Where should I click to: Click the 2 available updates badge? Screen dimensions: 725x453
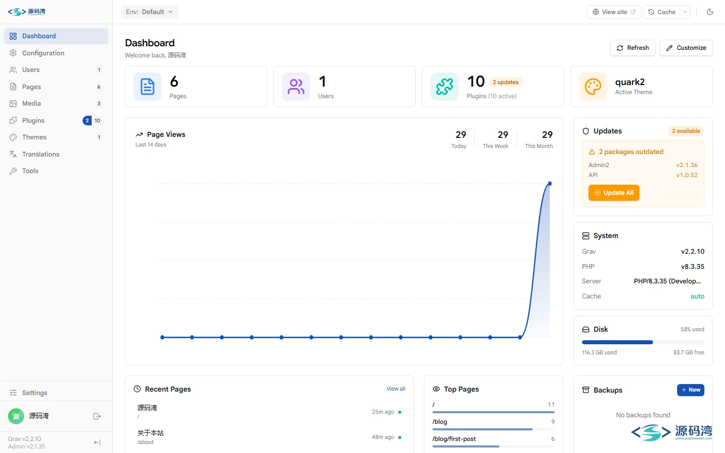[686, 131]
